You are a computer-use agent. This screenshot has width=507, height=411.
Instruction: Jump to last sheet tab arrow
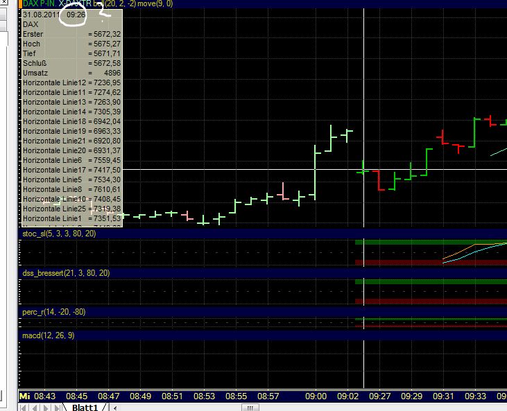[57, 408]
